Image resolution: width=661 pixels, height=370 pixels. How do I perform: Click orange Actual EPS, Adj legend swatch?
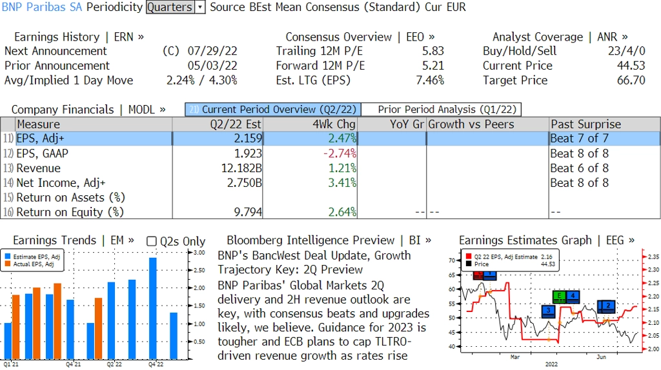click(8, 264)
